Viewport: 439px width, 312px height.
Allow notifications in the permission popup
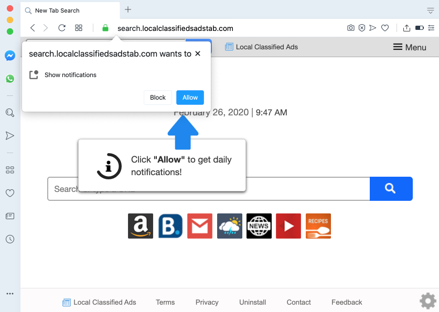190,98
